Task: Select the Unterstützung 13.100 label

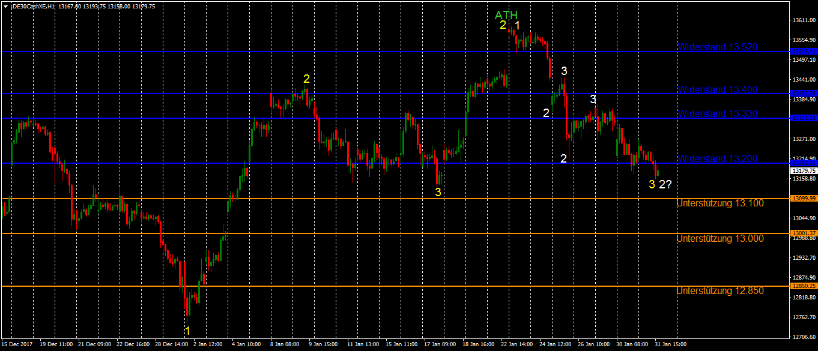Action: (x=720, y=203)
